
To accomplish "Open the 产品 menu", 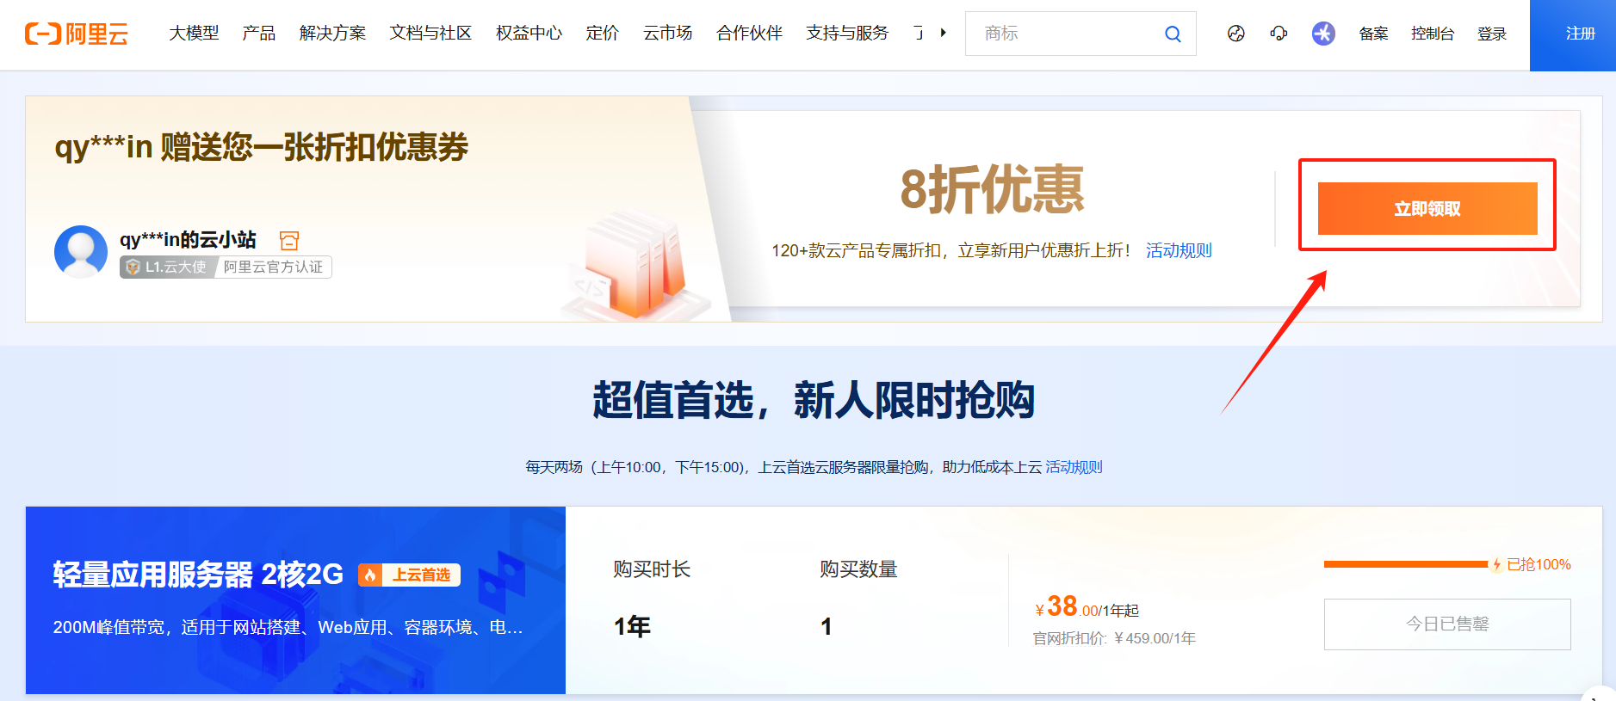I will coord(259,34).
